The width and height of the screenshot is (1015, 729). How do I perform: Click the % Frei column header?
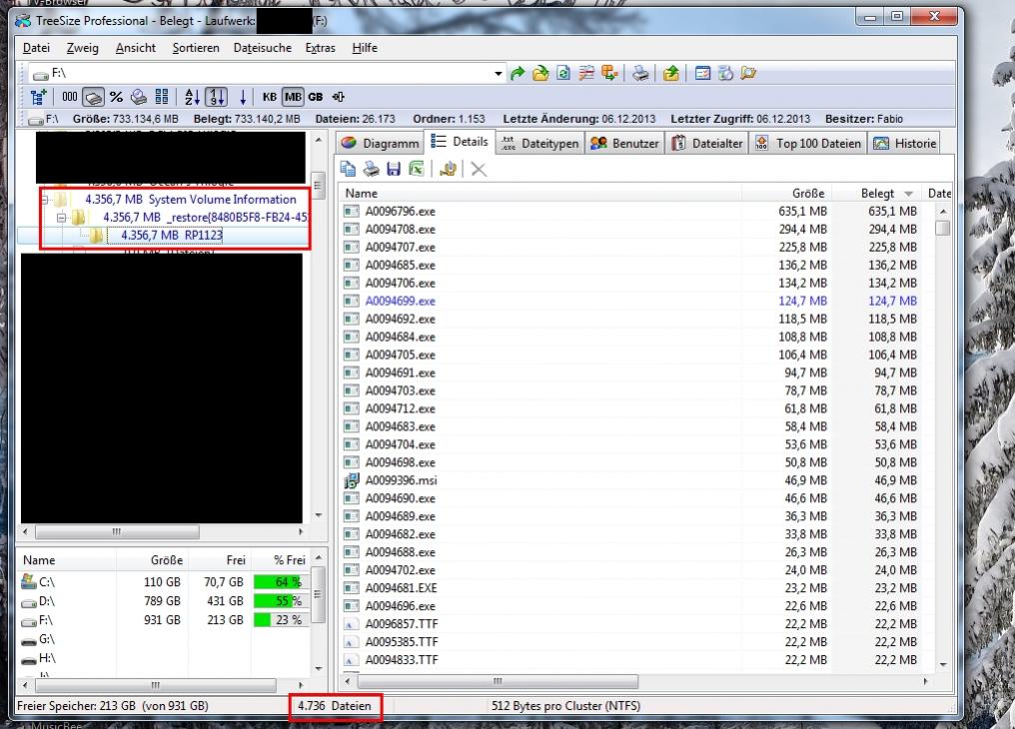tap(281, 560)
